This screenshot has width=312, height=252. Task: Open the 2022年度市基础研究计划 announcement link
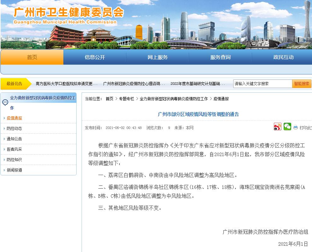(x=198, y=84)
